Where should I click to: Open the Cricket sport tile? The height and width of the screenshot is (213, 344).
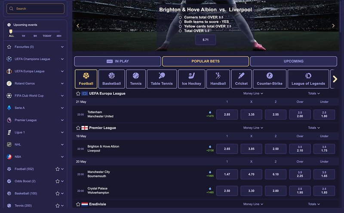click(241, 79)
